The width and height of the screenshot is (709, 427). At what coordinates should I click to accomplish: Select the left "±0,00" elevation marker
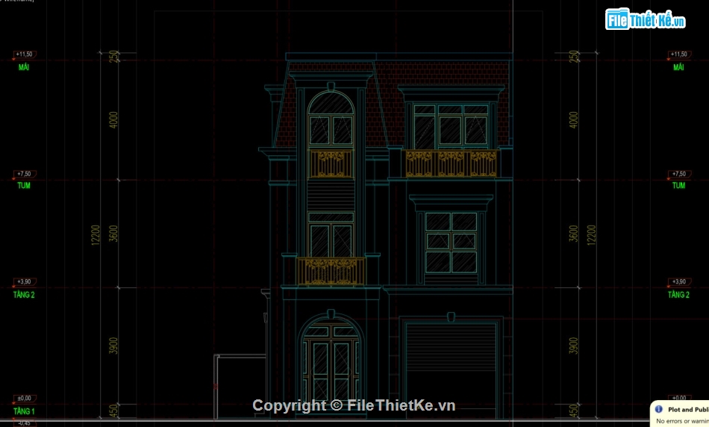(x=24, y=398)
